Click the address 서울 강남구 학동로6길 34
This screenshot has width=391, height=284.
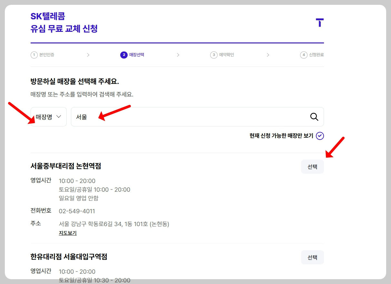click(x=114, y=224)
